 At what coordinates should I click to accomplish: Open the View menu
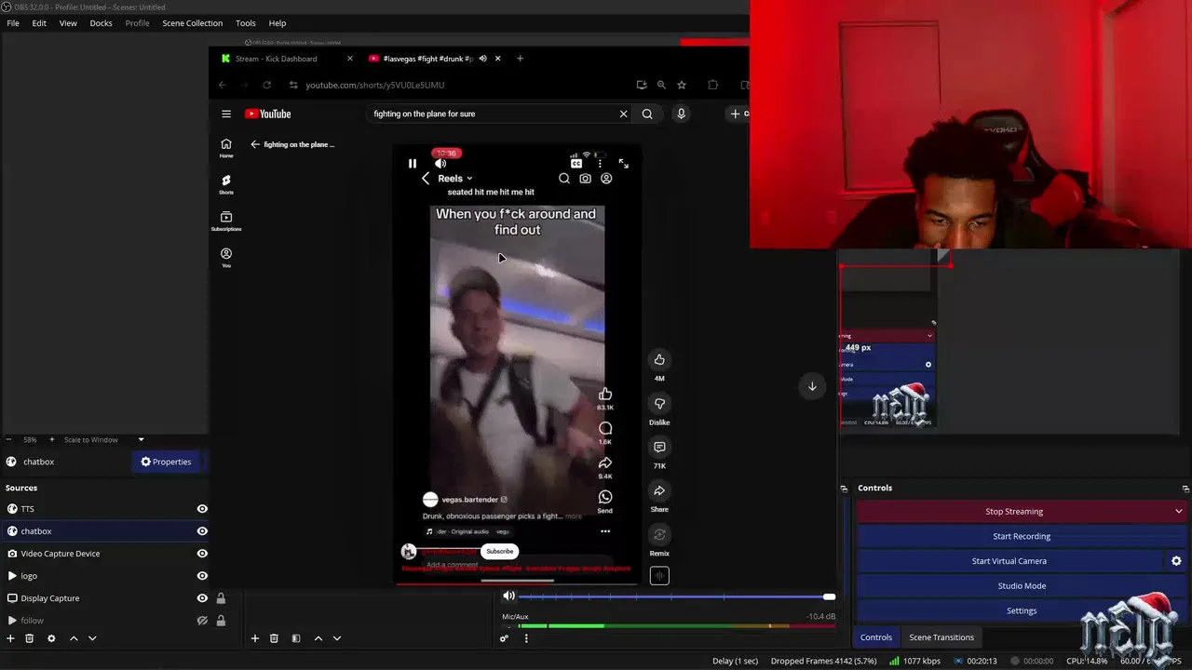coord(68,23)
